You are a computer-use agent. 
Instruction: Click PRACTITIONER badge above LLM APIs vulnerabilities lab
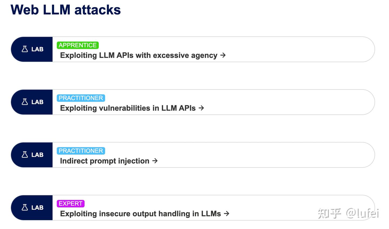(81, 98)
